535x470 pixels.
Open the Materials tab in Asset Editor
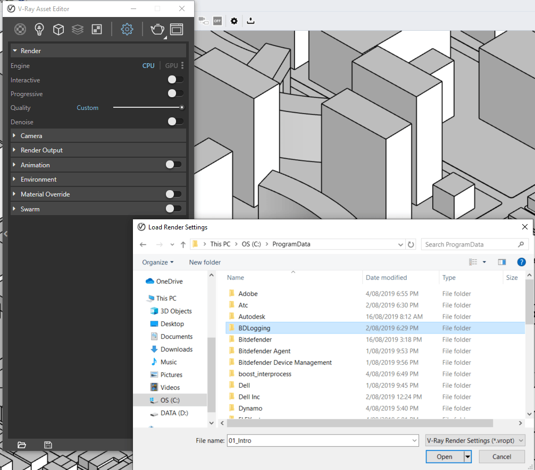point(20,29)
